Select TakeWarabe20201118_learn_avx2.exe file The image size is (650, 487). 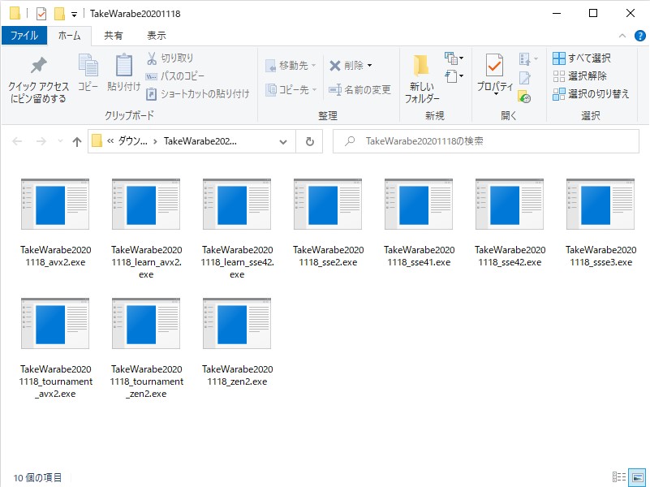(146, 229)
